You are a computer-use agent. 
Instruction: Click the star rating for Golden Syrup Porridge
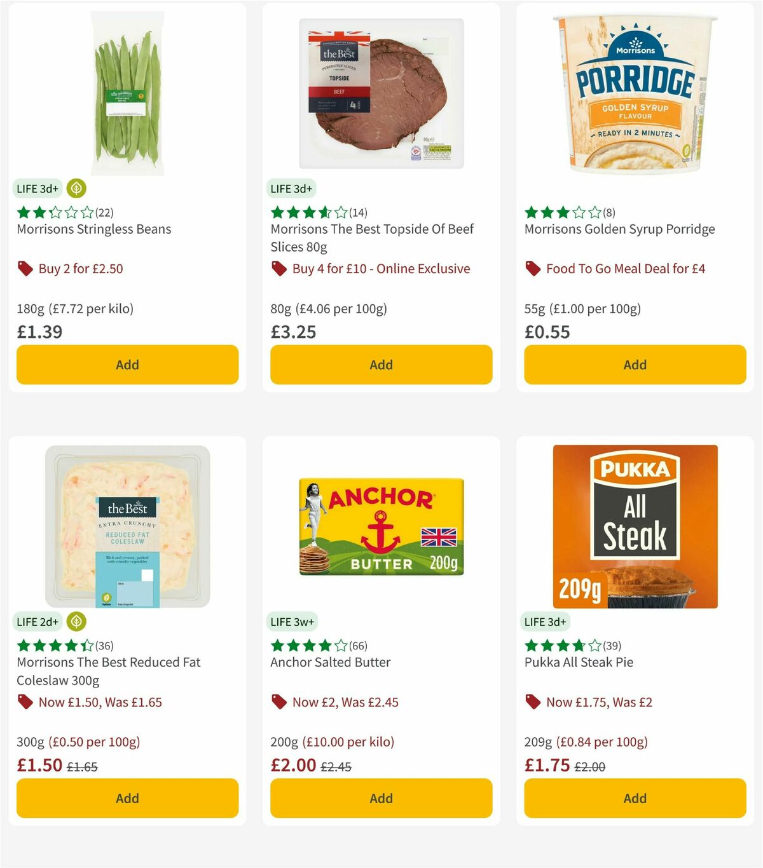pos(561,213)
